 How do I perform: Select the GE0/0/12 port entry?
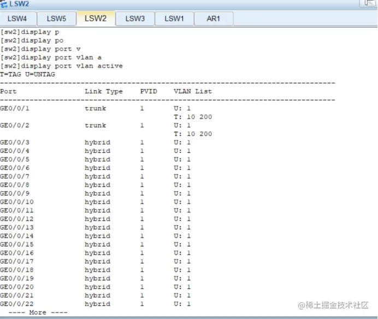[x=17, y=219]
